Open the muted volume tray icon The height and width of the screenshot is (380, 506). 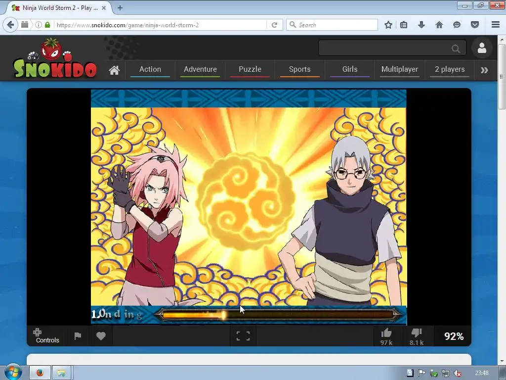point(457,373)
